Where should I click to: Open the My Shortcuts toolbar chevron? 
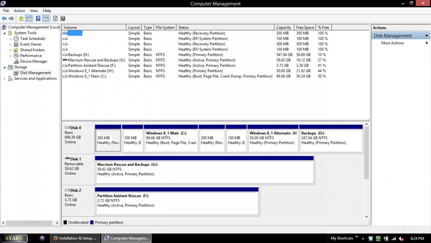tap(357, 237)
